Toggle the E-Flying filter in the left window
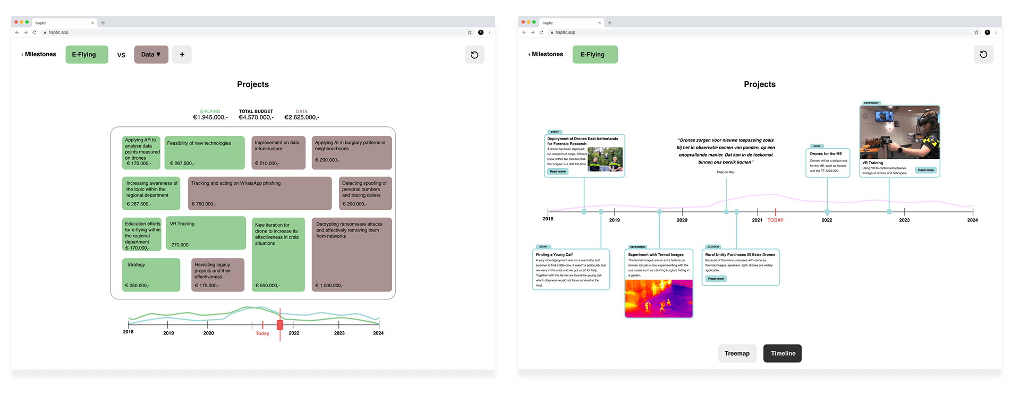The width and height of the screenshot is (1020, 395). 87,54
